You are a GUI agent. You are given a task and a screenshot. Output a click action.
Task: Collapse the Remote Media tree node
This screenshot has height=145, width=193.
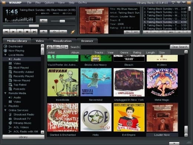point(5,93)
